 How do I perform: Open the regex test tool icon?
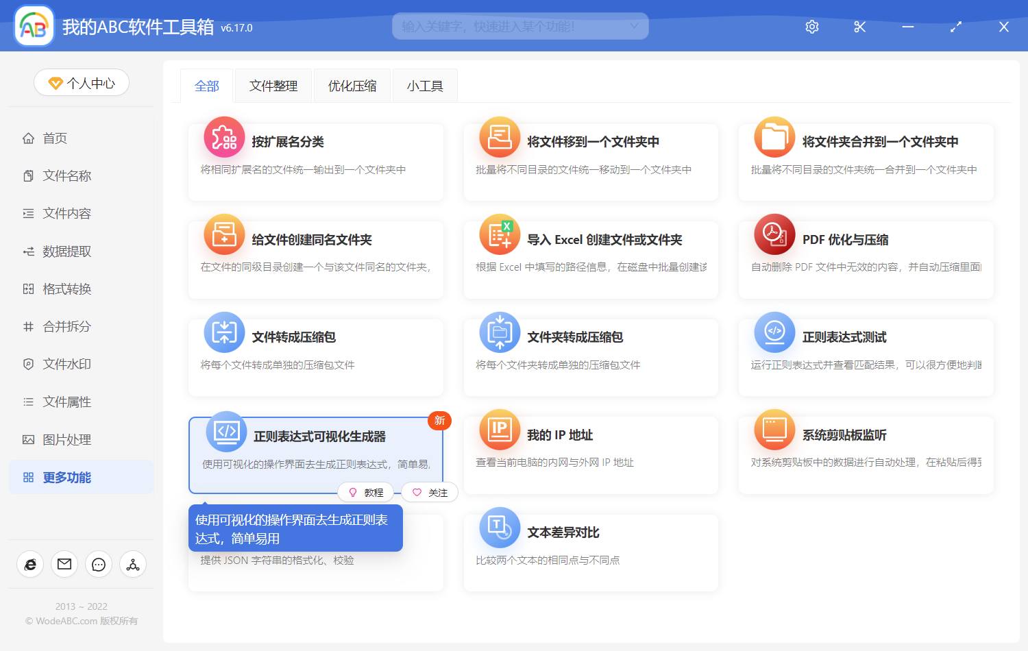coord(774,332)
